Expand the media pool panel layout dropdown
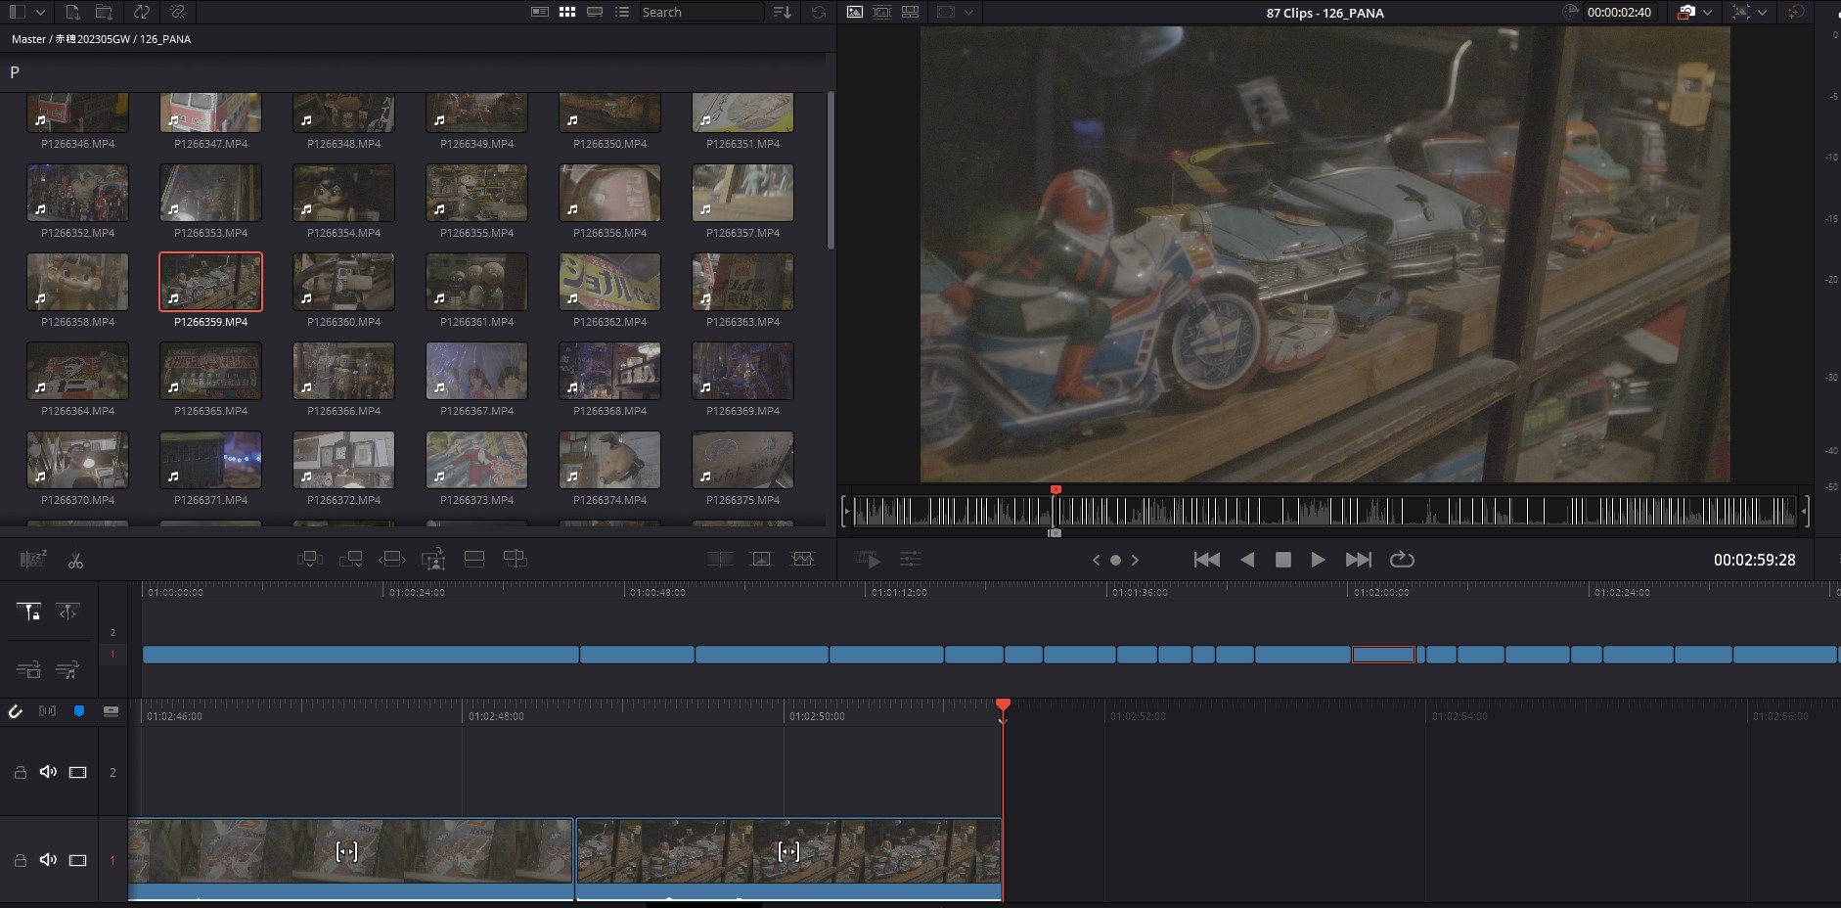Viewport: 1841px width, 908px height. (x=40, y=12)
